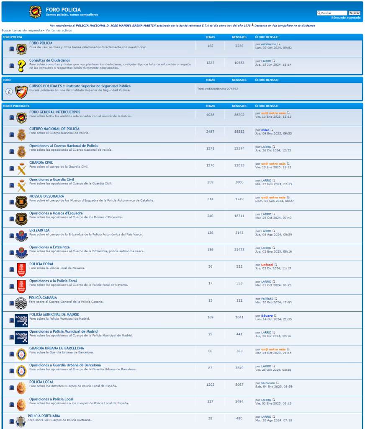Screen dimensions: 365x429
Task: Open Oposiciones a Policía Local forum
Action: [51, 398]
